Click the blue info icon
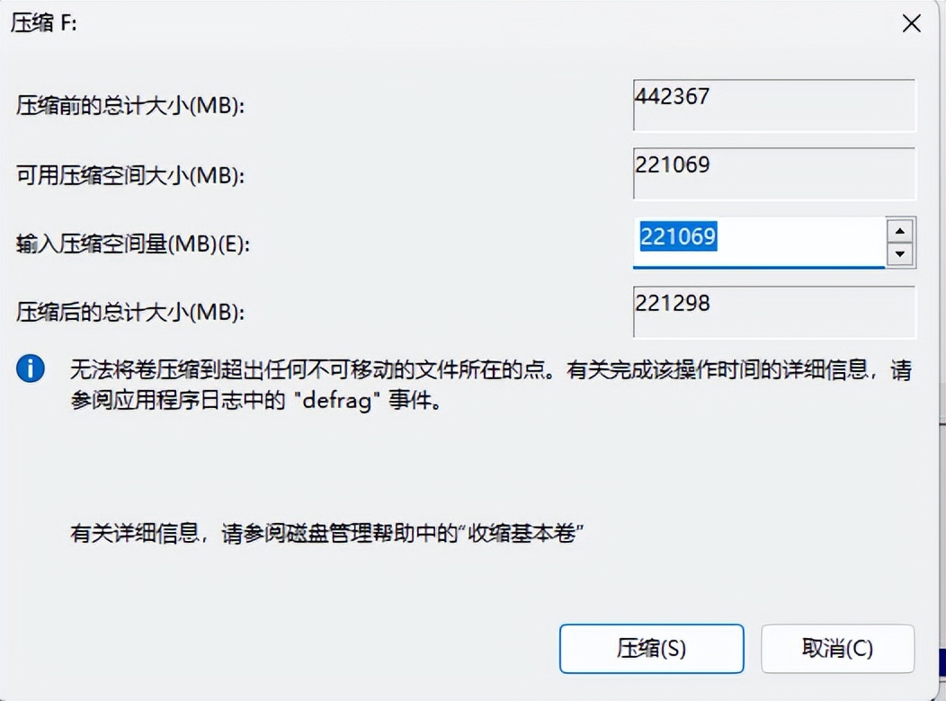The height and width of the screenshot is (701, 946). [31, 368]
